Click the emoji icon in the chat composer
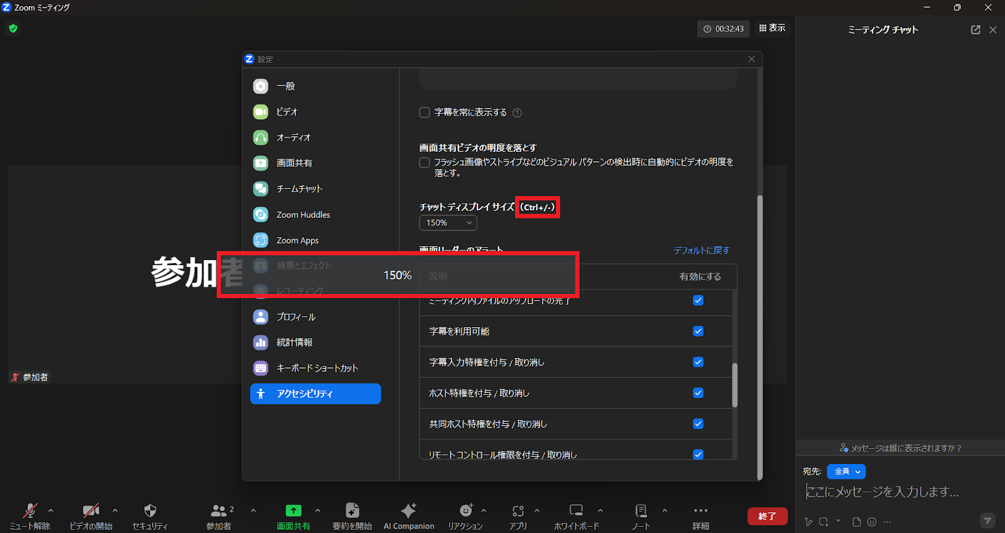Image resolution: width=1005 pixels, height=533 pixels. point(872,522)
